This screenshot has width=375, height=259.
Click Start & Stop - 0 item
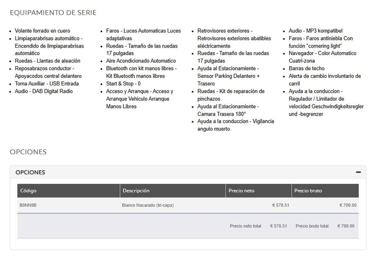pyautogui.click(x=123, y=84)
